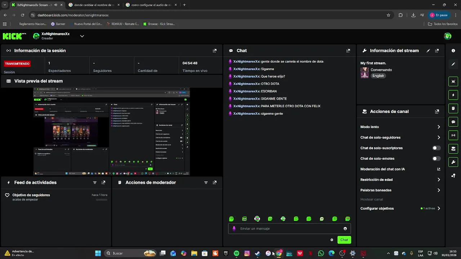The image size is (461, 259).
Task: Open the browser tab search dropdown
Action: tap(5, 5)
